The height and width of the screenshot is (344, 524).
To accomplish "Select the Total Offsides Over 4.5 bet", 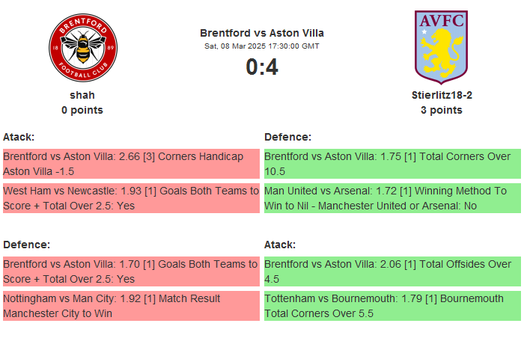I will pyautogui.click(x=392, y=271).
